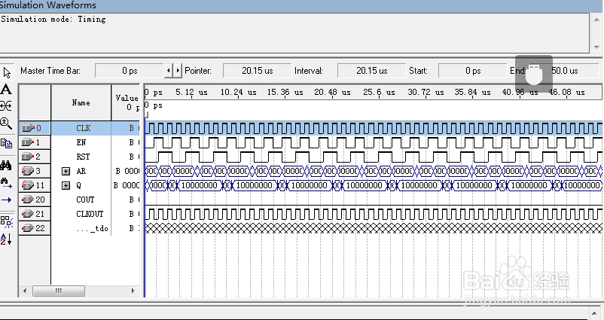Click the output pin icon of row 22 _tdo
The width and height of the screenshot is (604, 320).
pos(28,228)
